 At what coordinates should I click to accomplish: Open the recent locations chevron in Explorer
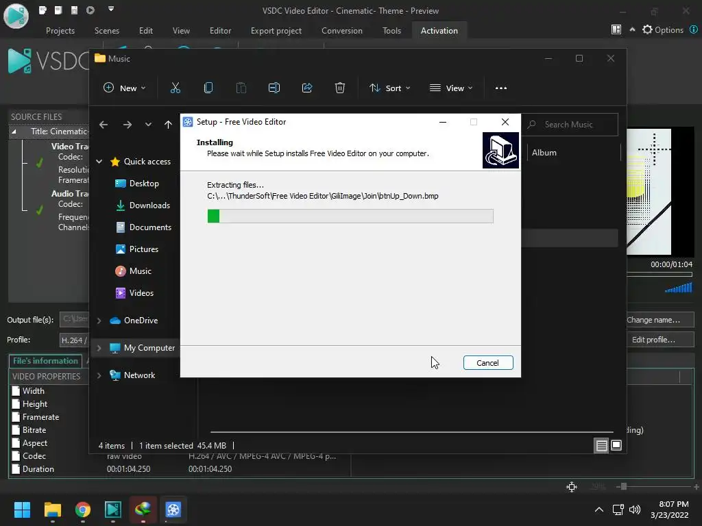[148, 125]
